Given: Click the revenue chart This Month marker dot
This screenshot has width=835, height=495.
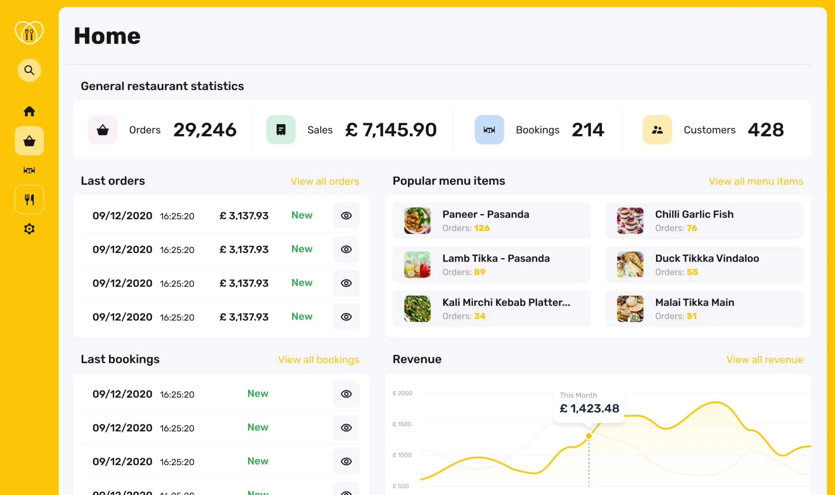Looking at the screenshot, I should tap(589, 436).
